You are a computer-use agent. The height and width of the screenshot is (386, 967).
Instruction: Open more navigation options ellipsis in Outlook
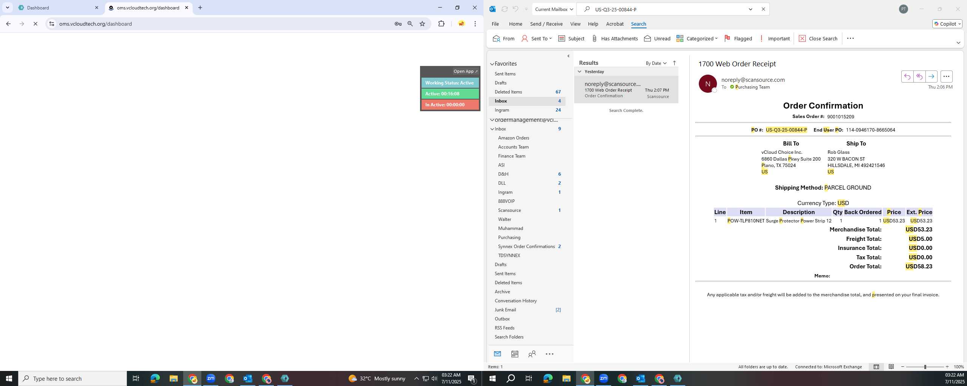[x=549, y=354]
